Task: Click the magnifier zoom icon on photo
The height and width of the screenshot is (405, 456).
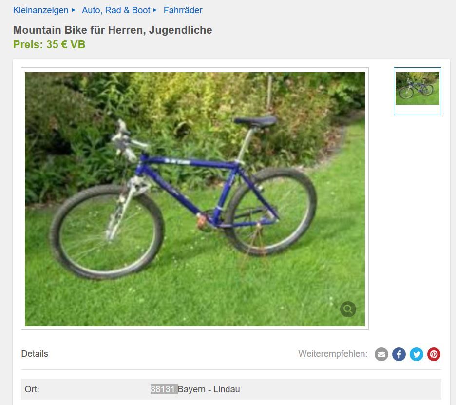Action: 348,309
